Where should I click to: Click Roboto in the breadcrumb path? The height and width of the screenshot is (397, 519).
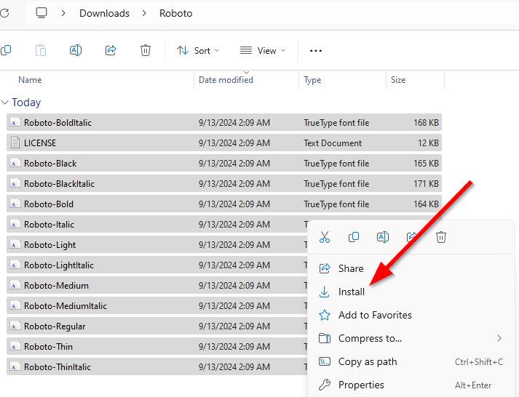click(x=175, y=13)
